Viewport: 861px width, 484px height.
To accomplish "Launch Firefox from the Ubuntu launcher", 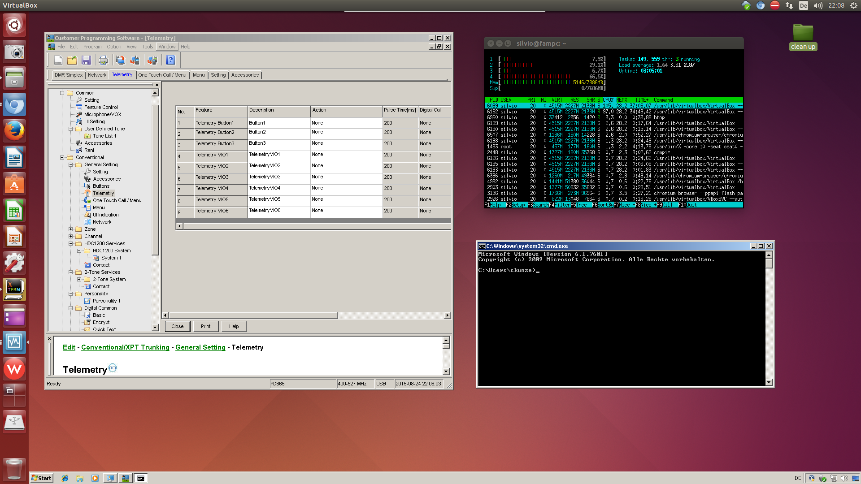I will (14, 131).
